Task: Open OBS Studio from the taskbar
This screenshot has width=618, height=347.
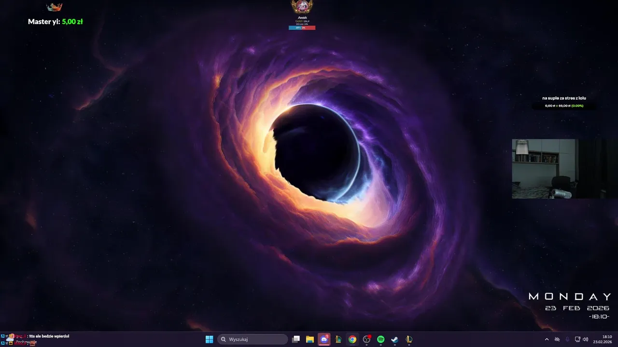Action: [366, 339]
